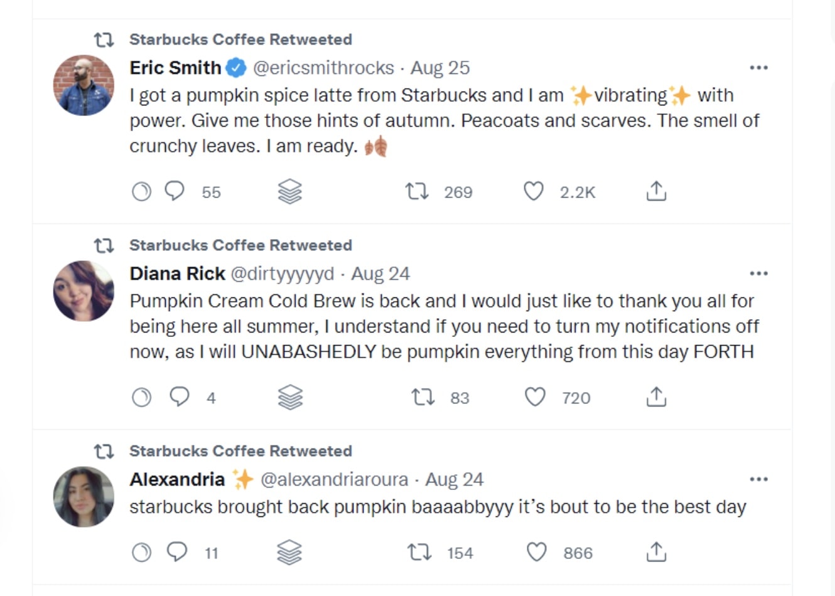The image size is (835, 596).
Task: Like Eric Smith's pumpkin spice latte tweet
Action: coord(534,191)
